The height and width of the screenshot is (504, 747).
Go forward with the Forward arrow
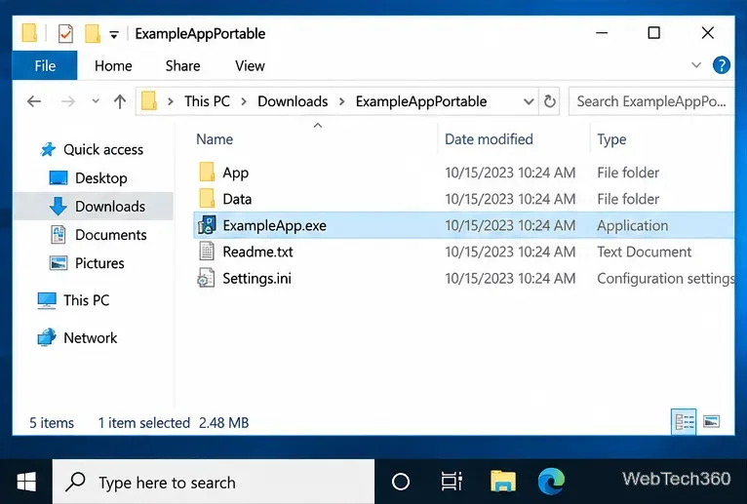68,101
